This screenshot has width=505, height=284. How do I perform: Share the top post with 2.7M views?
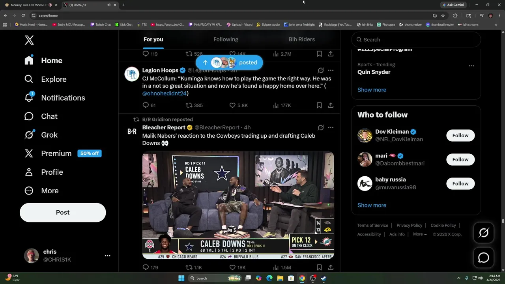point(331,54)
